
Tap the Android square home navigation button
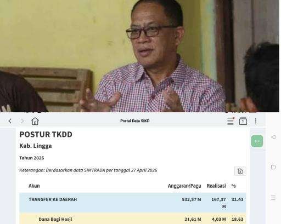[273, 167]
